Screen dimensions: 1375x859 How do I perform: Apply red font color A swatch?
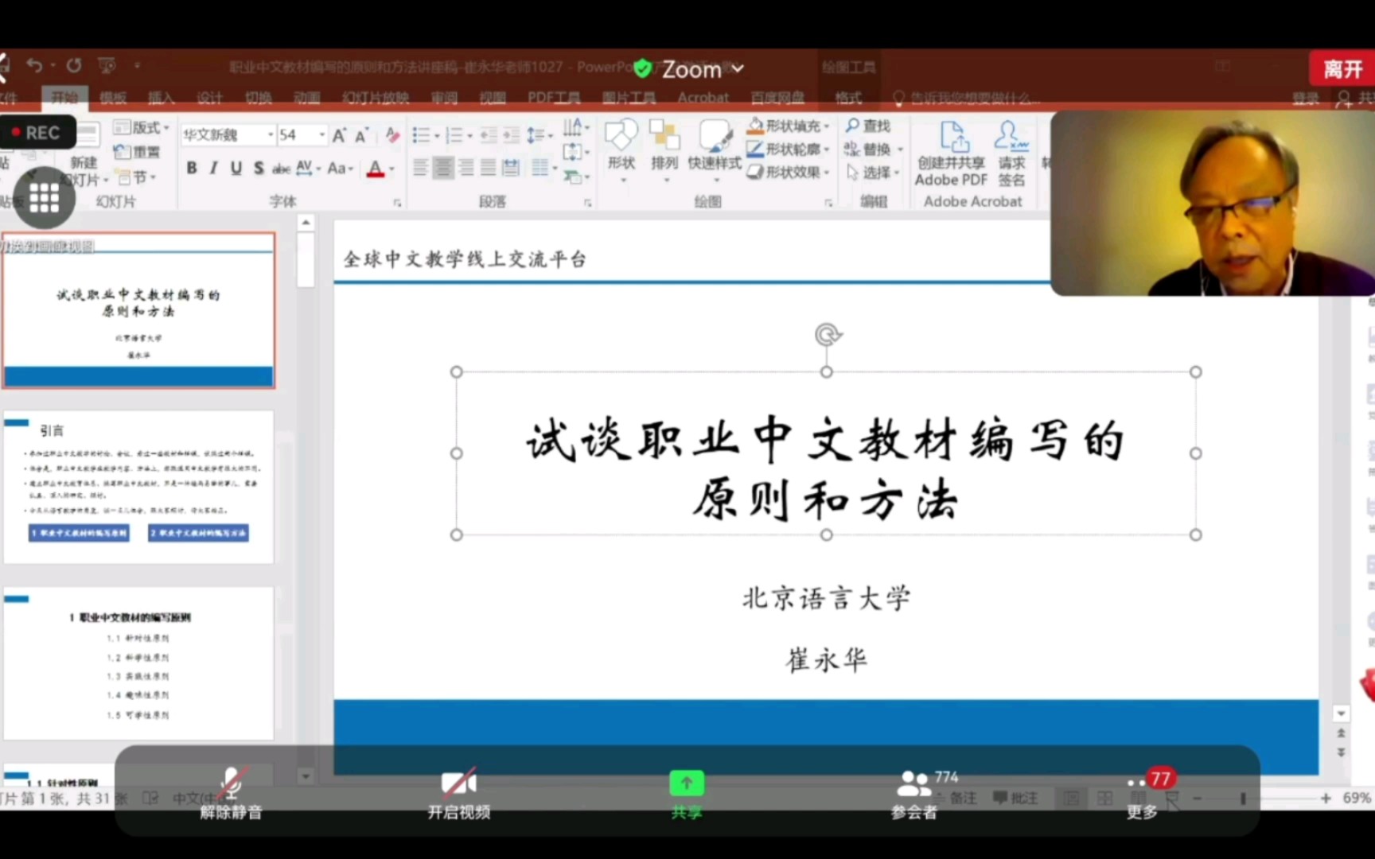[376, 169]
